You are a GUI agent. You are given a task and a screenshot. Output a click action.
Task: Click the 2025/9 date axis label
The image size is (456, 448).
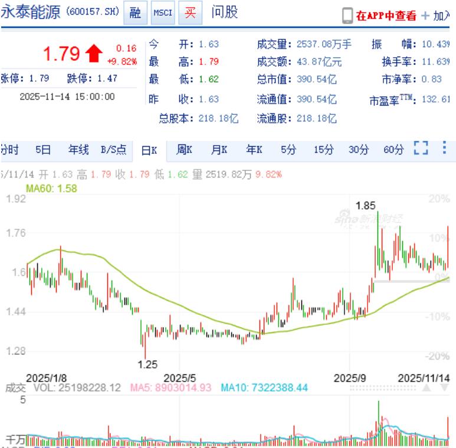350,378
